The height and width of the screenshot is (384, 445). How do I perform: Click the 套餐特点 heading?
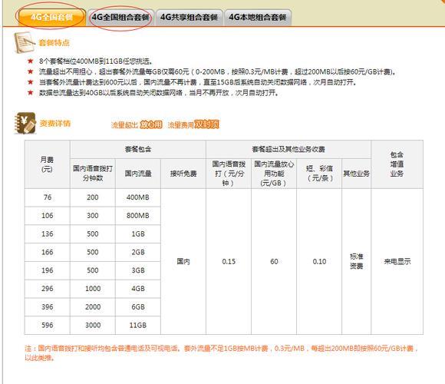[x=54, y=43]
